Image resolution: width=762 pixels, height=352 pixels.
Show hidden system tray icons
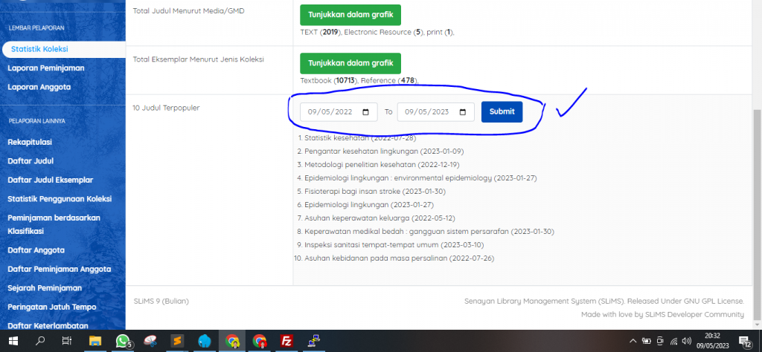(x=632, y=341)
